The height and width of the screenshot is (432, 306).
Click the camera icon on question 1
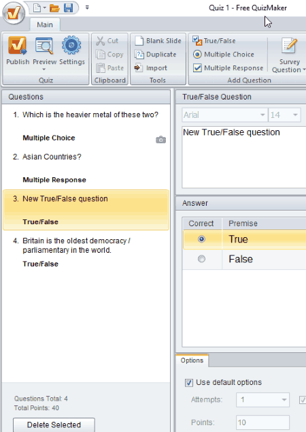point(161,140)
